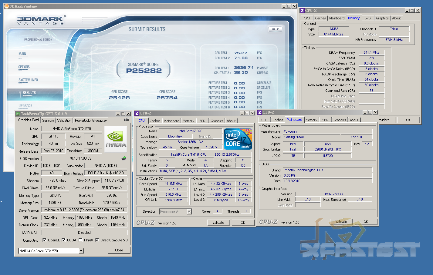Image resolution: width=433 pixels, height=275 pixels.
Task: Toggle the DirectCompute 5.0 checkbox
Action: (97, 240)
